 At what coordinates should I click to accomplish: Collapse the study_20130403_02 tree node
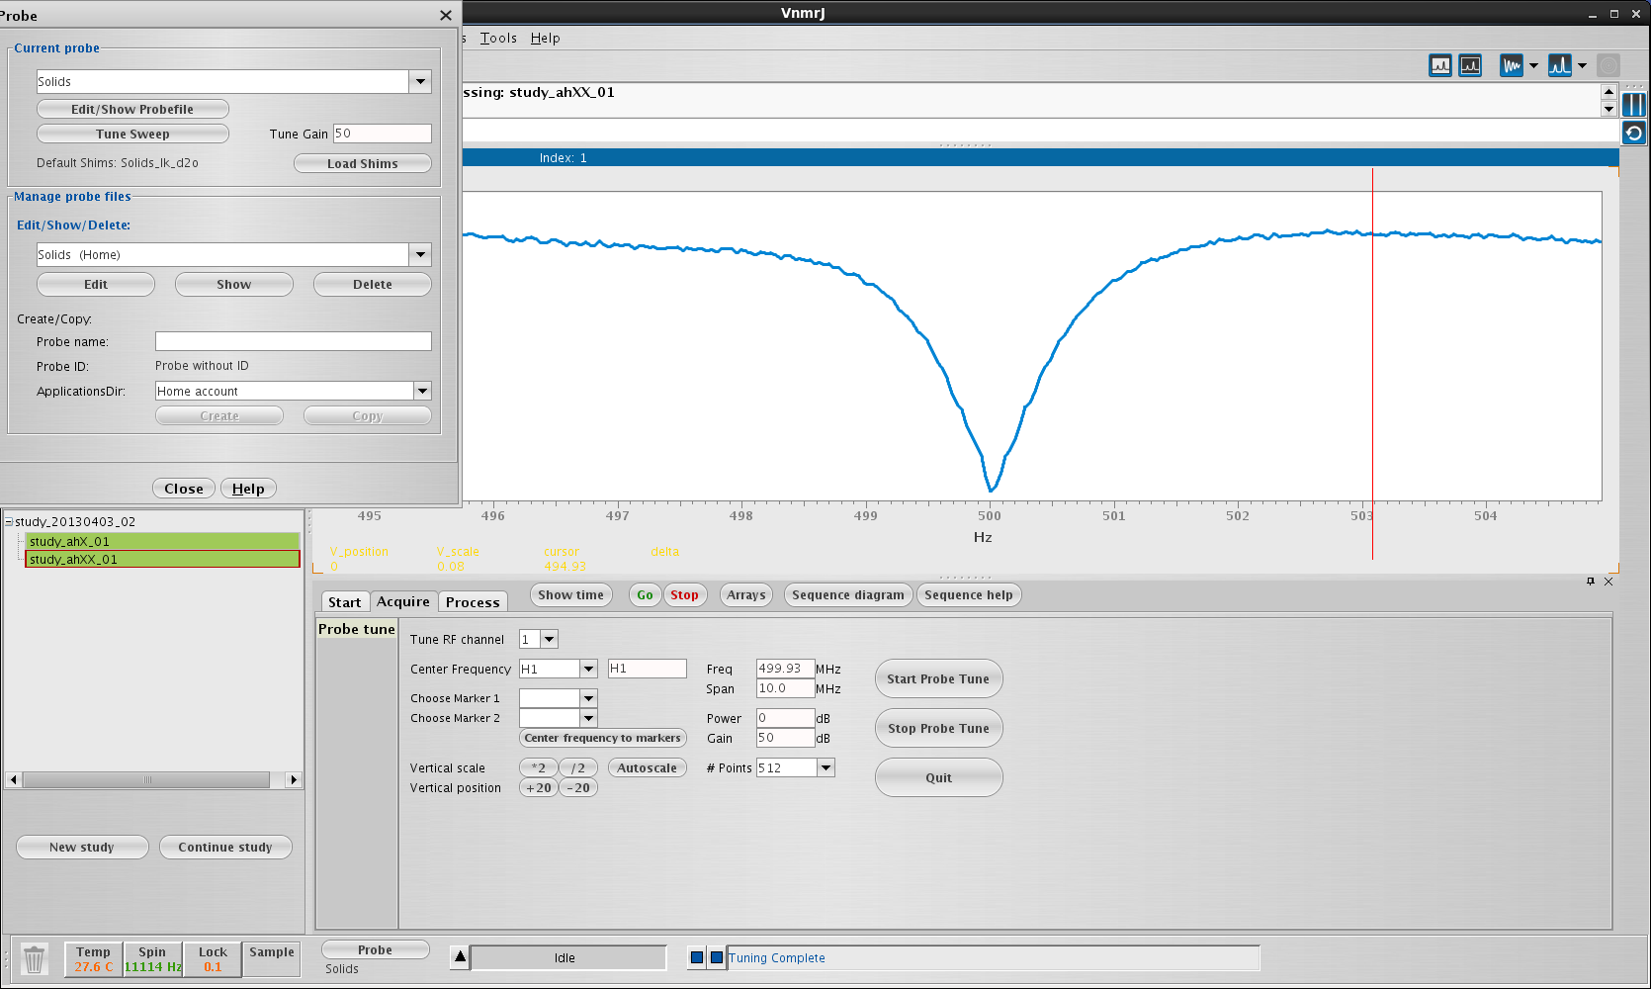[9, 521]
